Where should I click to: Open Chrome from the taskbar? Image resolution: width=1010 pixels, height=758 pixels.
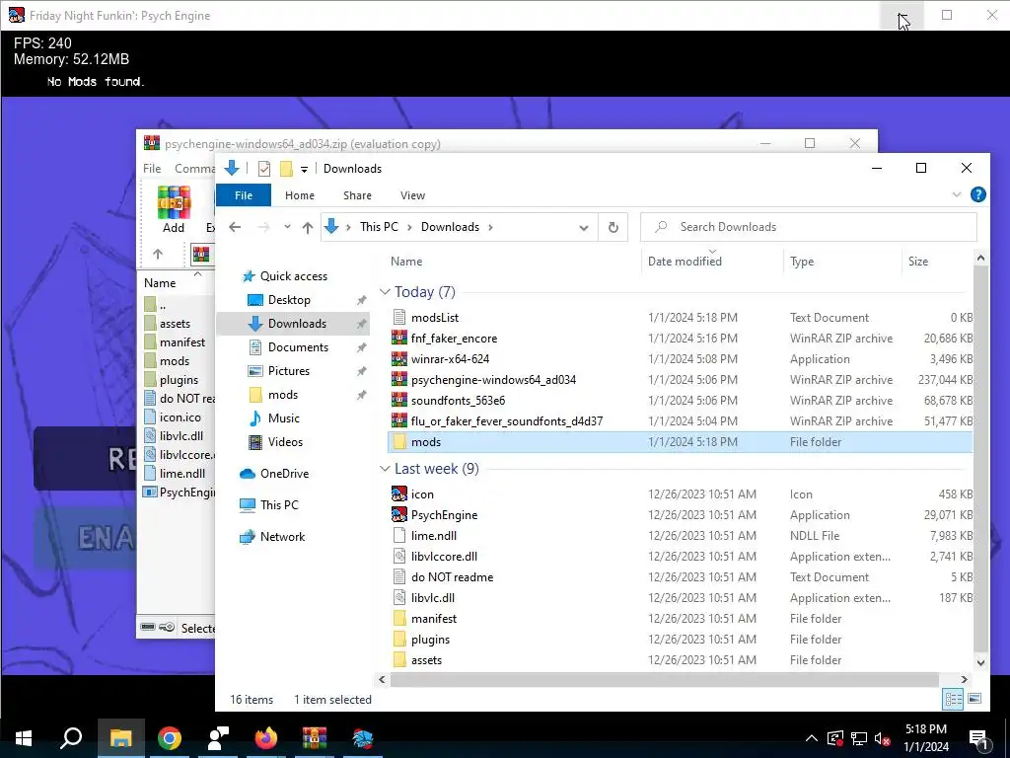(170, 738)
